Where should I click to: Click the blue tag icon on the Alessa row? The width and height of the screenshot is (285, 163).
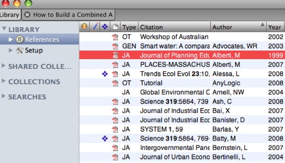click(105, 74)
